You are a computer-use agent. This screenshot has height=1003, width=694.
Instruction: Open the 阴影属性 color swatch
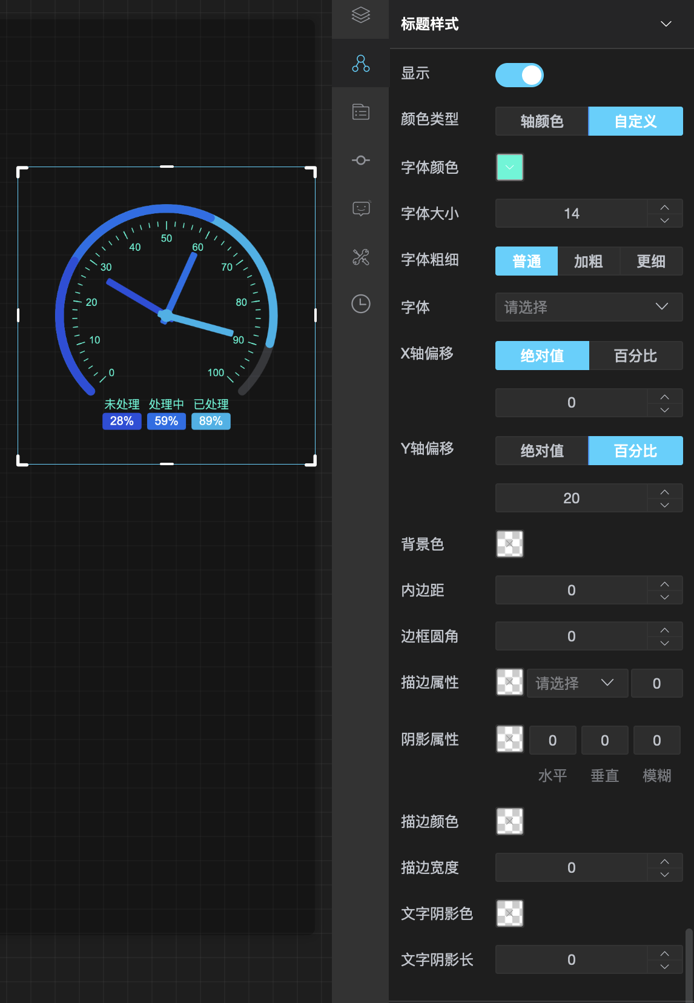tap(510, 739)
